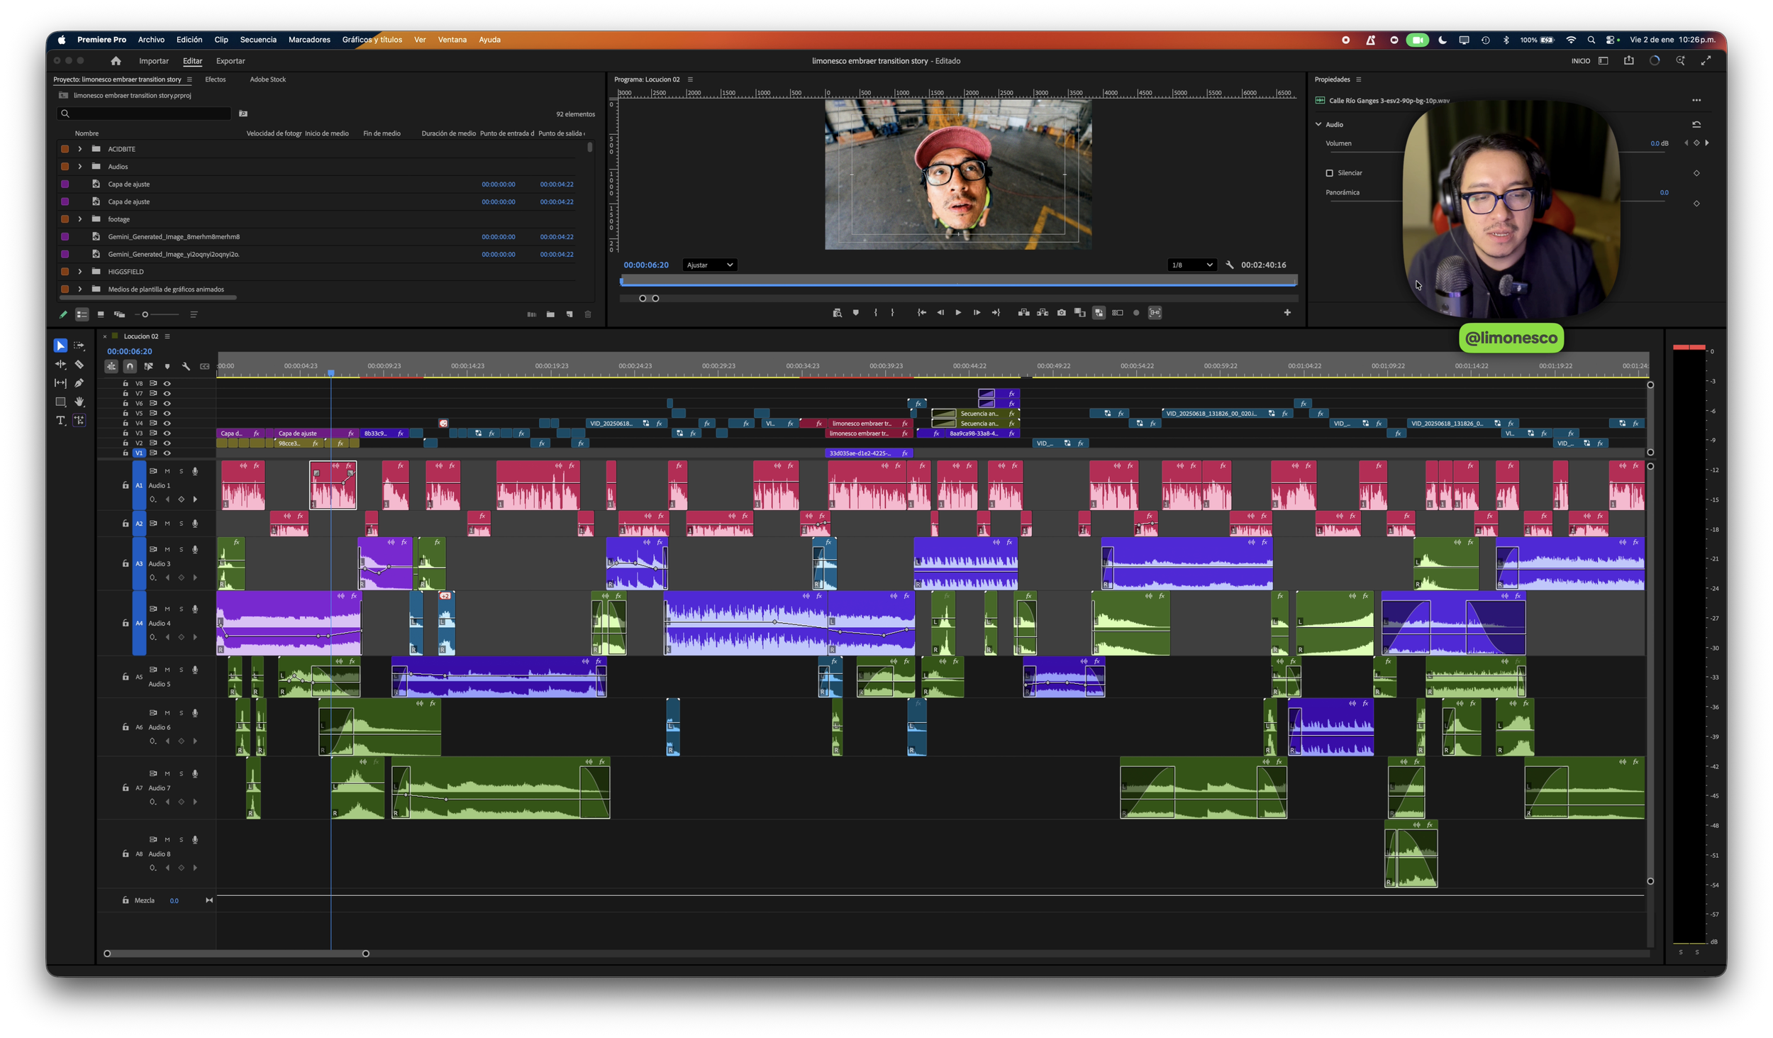Select the Razor tool

pos(79,365)
